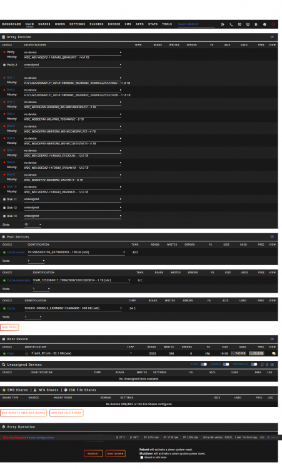The image size is (282, 469).
Task: Click the help question mark icon
Action: 264,24
